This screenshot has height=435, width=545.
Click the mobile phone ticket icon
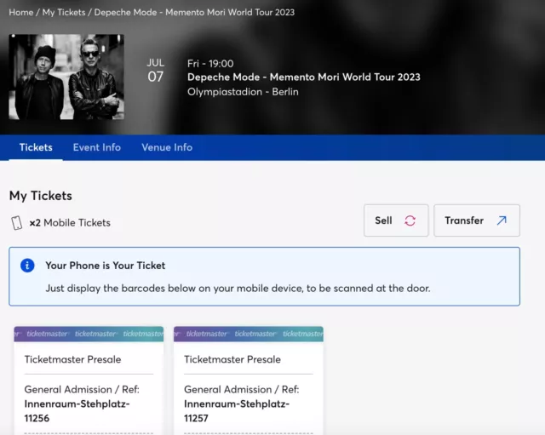point(16,223)
